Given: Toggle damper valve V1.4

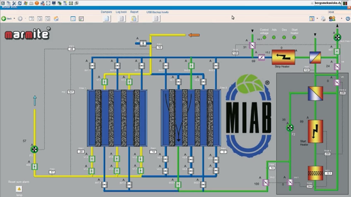Looking at the screenshot, I should coord(92,159).
